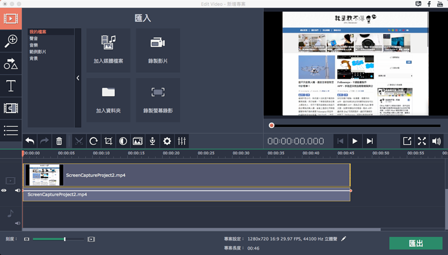Click the crop tool in toolbar
Screen dimensions: 448x255
[108, 141]
